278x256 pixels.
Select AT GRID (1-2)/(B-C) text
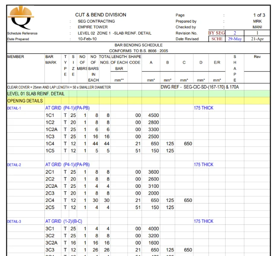click(x=64, y=221)
